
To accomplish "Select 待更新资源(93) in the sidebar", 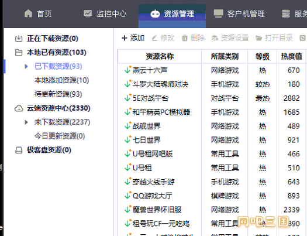I will point(58,94).
